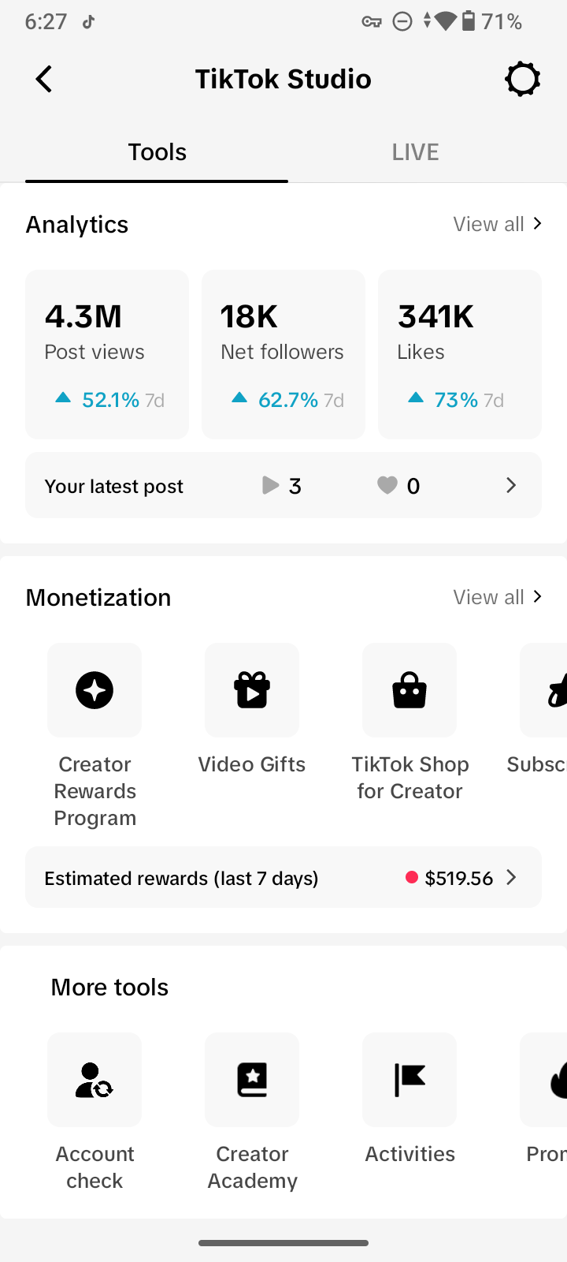Open the Post views analytics card
Screen dimensions: 567x1262
point(107,354)
